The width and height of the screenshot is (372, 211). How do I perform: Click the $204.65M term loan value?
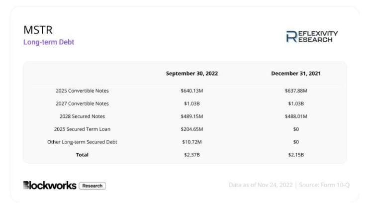click(192, 129)
